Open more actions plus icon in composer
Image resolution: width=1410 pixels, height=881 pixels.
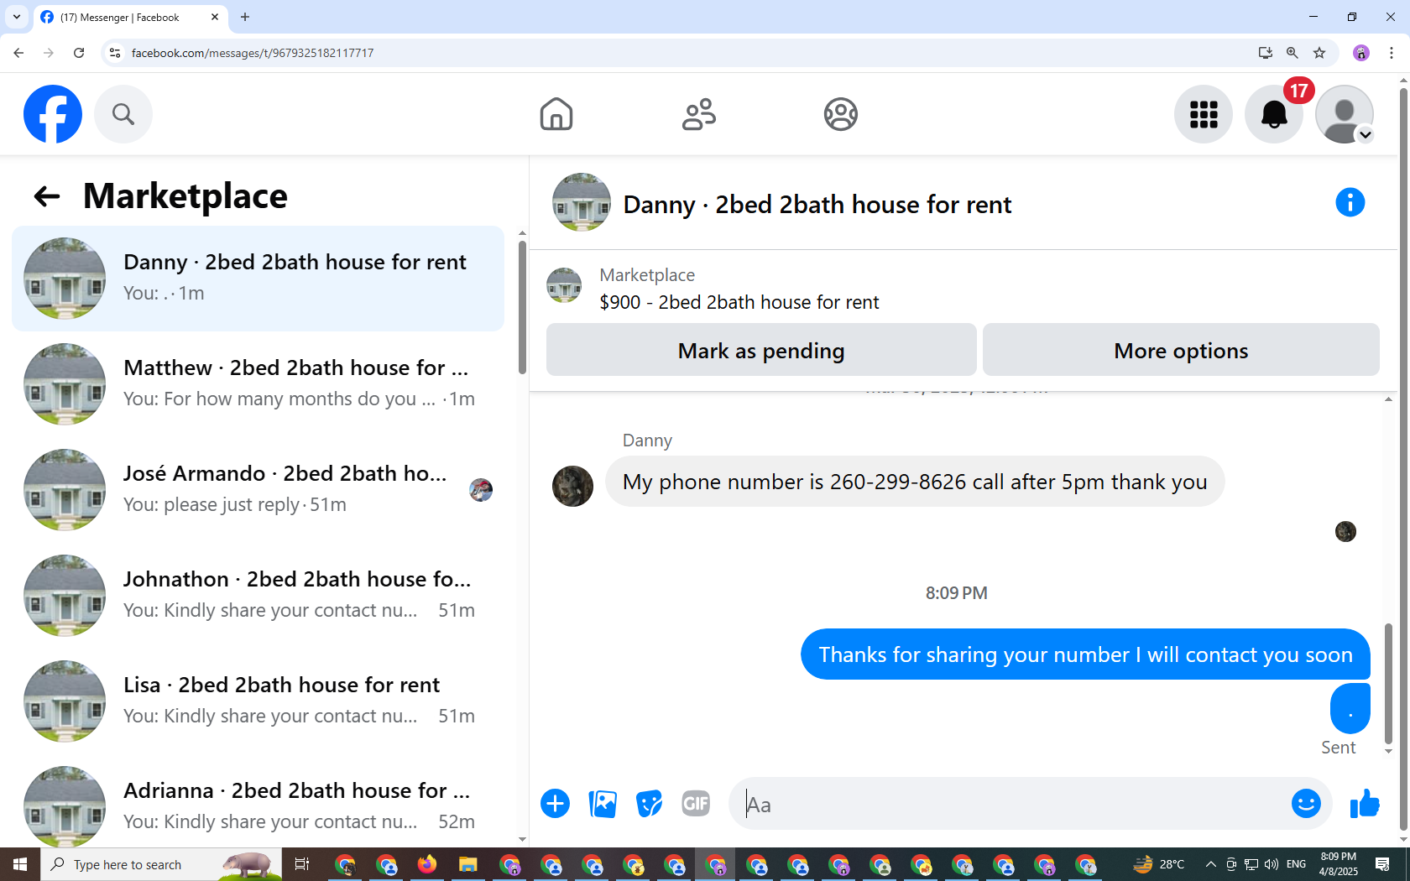pyautogui.click(x=555, y=804)
